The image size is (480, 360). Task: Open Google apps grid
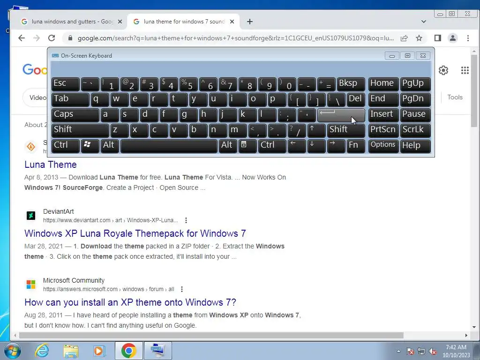(x=465, y=70)
